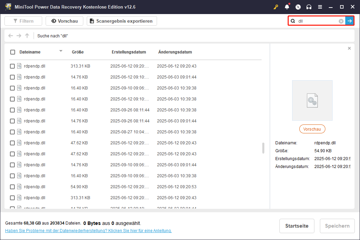Close the preview panel

349,48
